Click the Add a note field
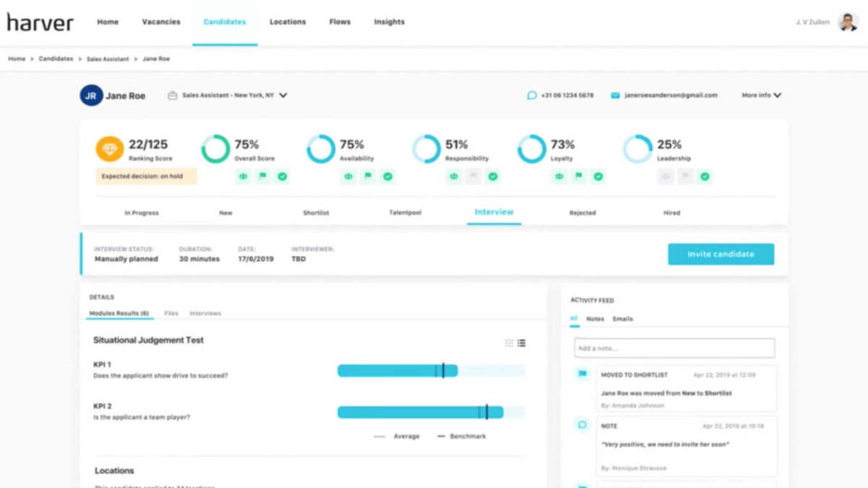This screenshot has width=868, height=488. pyautogui.click(x=674, y=348)
